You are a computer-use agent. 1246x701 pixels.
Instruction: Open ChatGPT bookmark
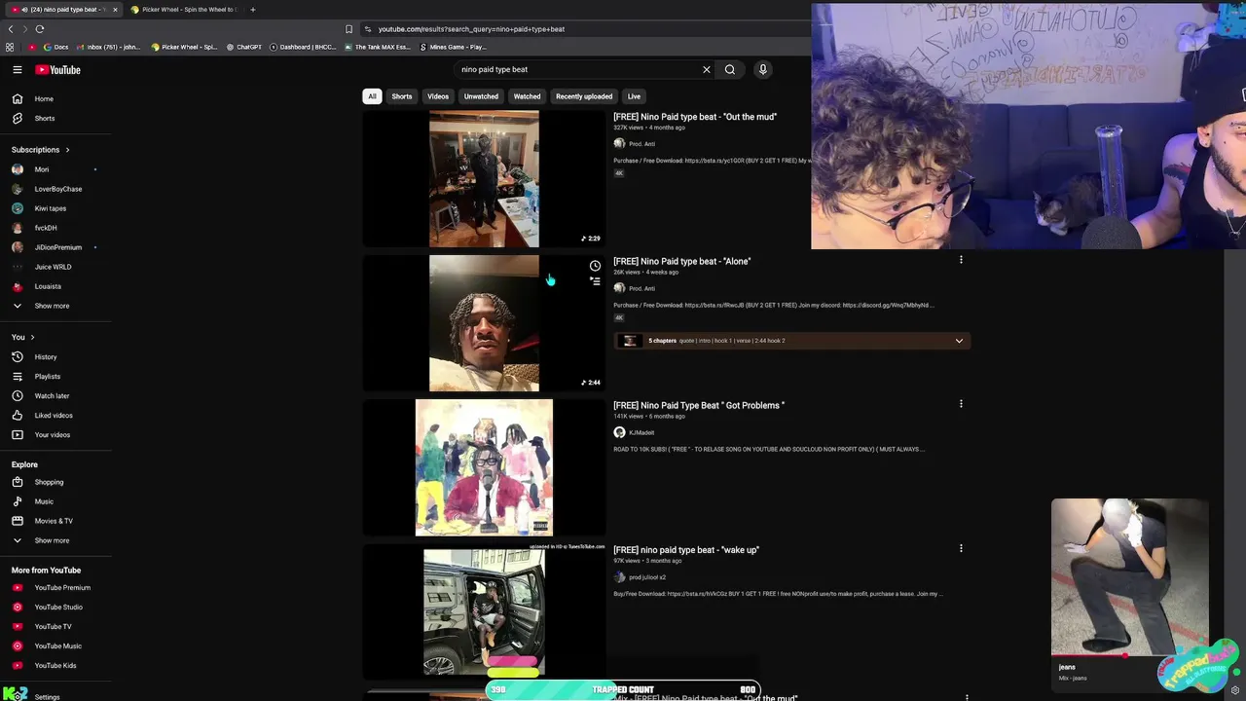[x=244, y=47]
